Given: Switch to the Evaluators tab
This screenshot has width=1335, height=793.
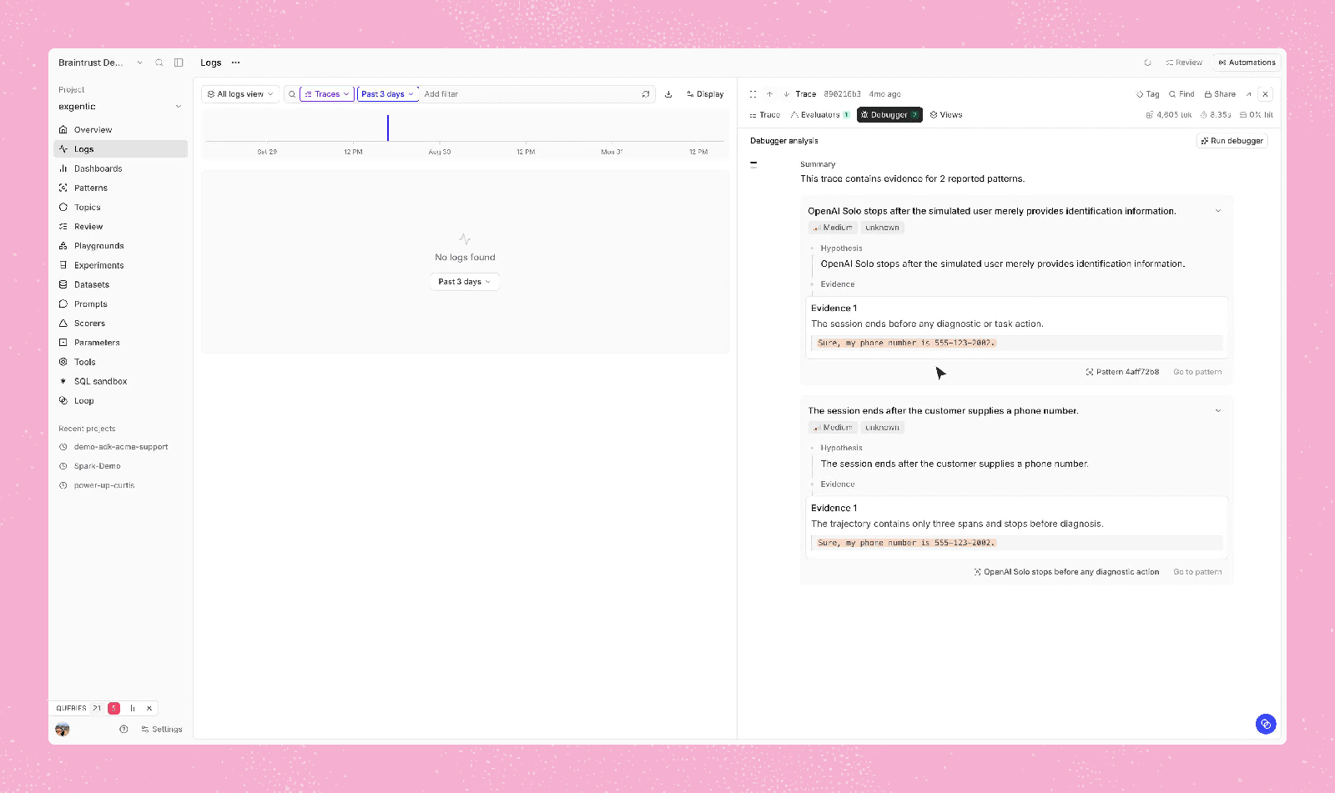Looking at the screenshot, I should click(x=820, y=115).
